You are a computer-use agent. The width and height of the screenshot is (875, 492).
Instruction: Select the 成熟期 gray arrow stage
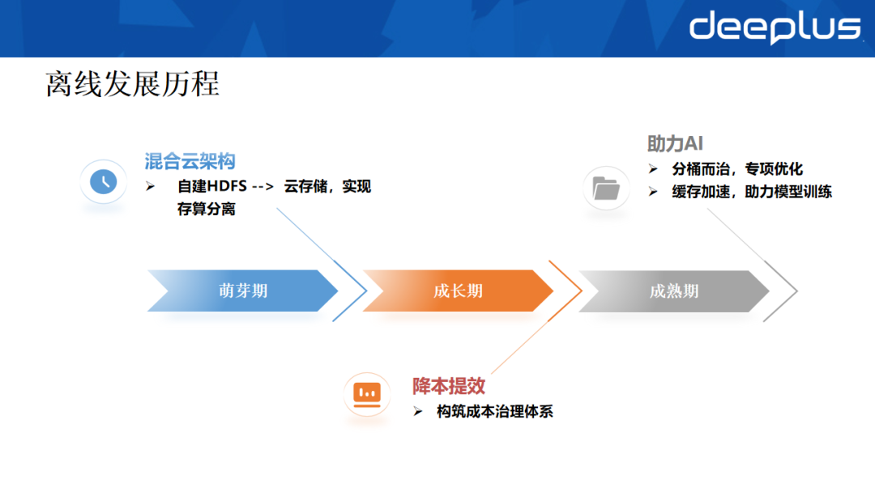[x=672, y=291]
